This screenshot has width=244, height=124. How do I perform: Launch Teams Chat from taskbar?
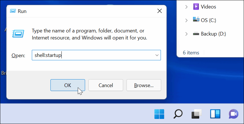[234, 114]
